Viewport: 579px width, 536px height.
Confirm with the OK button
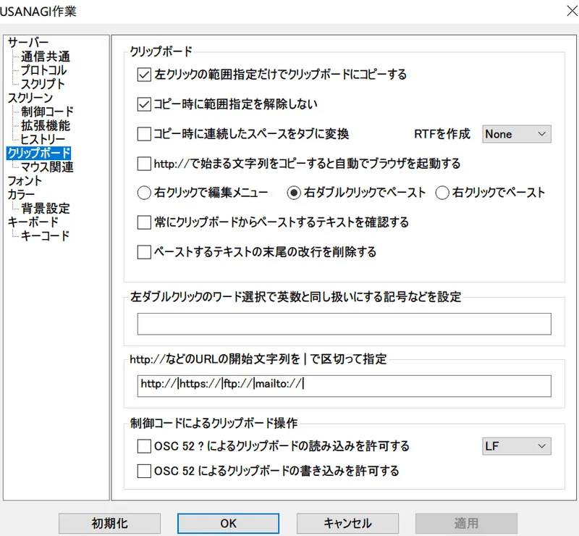click(228, 524)
